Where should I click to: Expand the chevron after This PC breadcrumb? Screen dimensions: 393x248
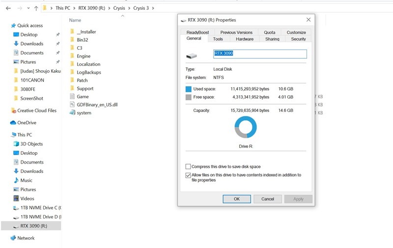(74, 8)
